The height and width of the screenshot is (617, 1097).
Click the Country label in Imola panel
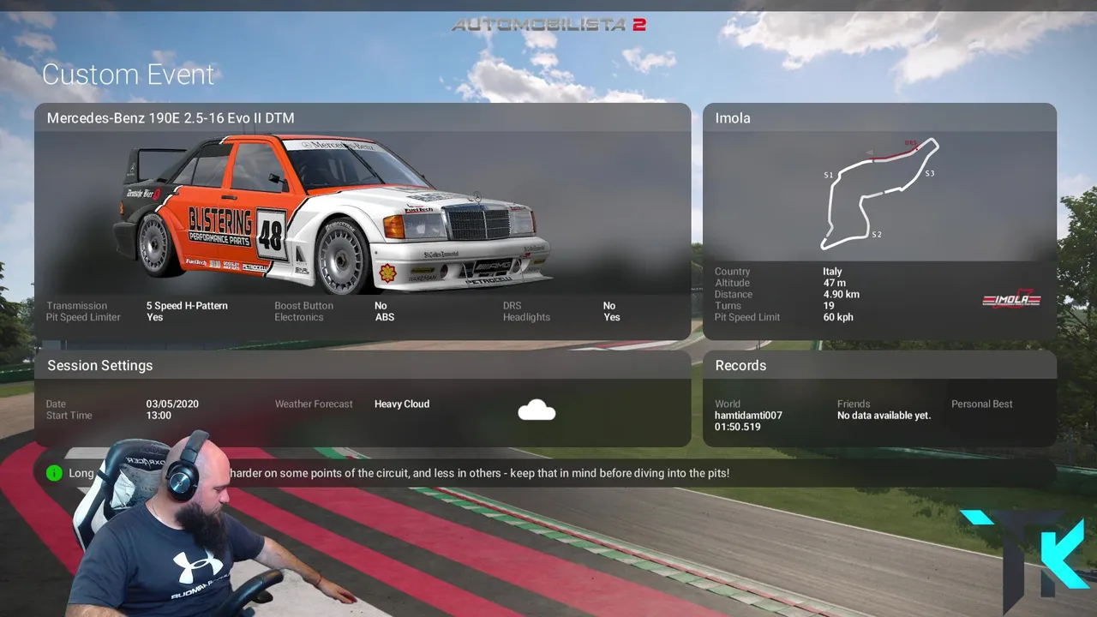(732, 272)
